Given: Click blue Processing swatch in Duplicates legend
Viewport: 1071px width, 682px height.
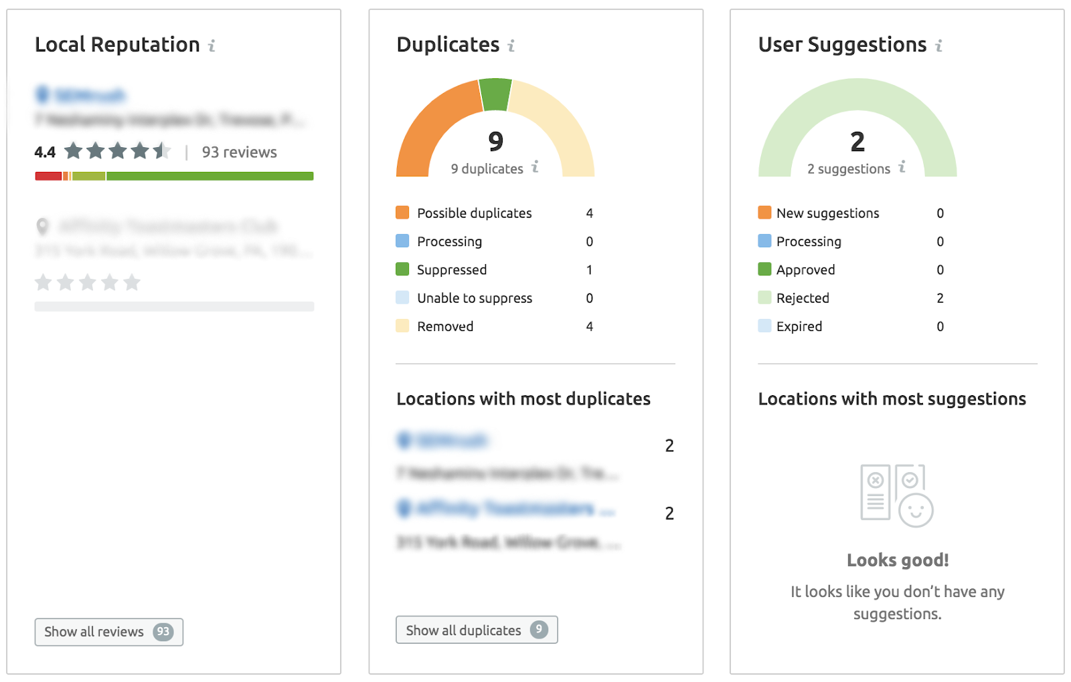Looking at the screenshot, I should [x=402, y=241].
